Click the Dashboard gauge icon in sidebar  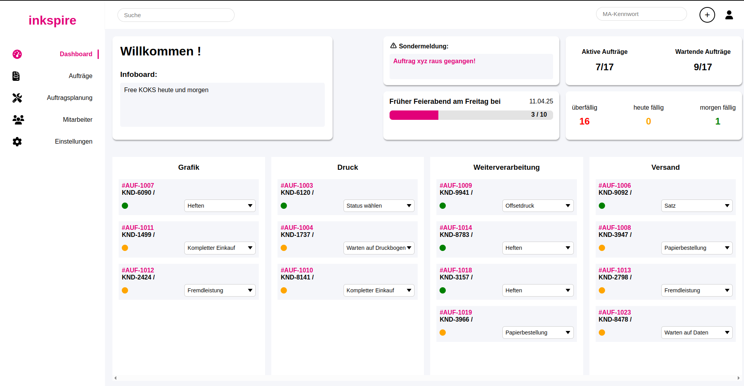[17, 54]
